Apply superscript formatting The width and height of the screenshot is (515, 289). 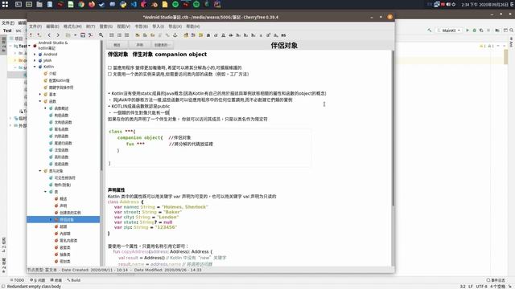pos(268,35)
